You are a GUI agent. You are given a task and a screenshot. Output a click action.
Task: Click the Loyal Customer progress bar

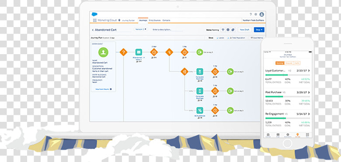(288, 75)
